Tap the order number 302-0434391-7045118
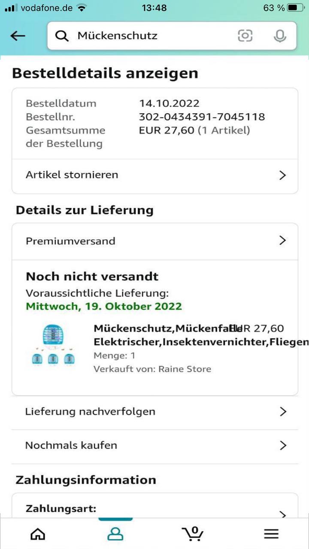Viewport: 309px width, 549px height. [202, 117]
